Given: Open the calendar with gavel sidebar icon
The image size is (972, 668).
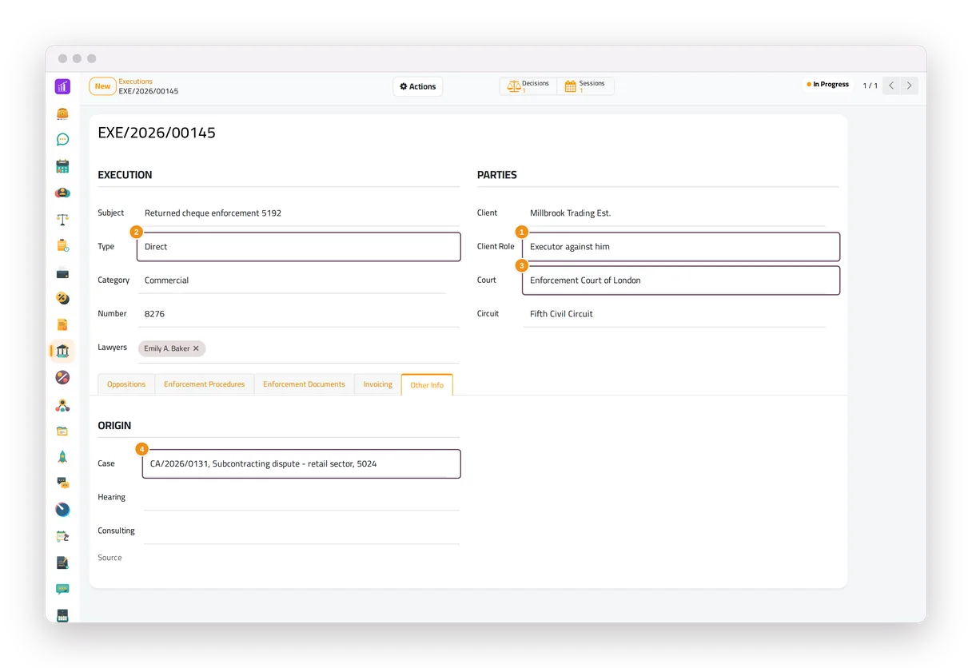Looking at the screenshot, I should tap(62, 536).
